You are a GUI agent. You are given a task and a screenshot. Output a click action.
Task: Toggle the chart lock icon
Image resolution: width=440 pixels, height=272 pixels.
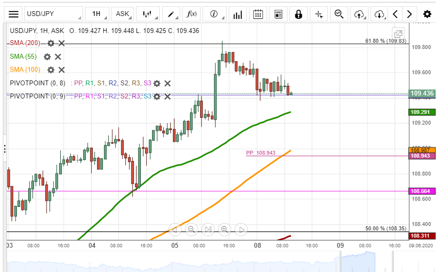coord(299,14)
